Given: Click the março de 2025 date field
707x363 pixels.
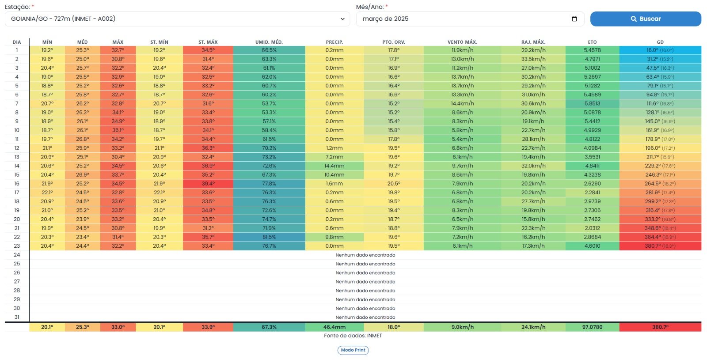Looking at the screenshot, I should pyautogui.click(x=470, y=19).
